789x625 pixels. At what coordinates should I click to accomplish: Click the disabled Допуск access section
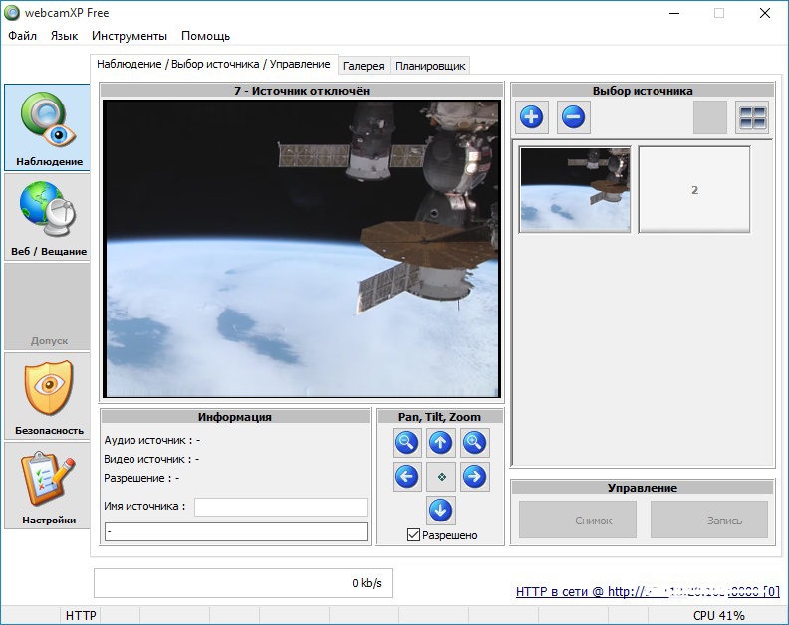[47, 307]
